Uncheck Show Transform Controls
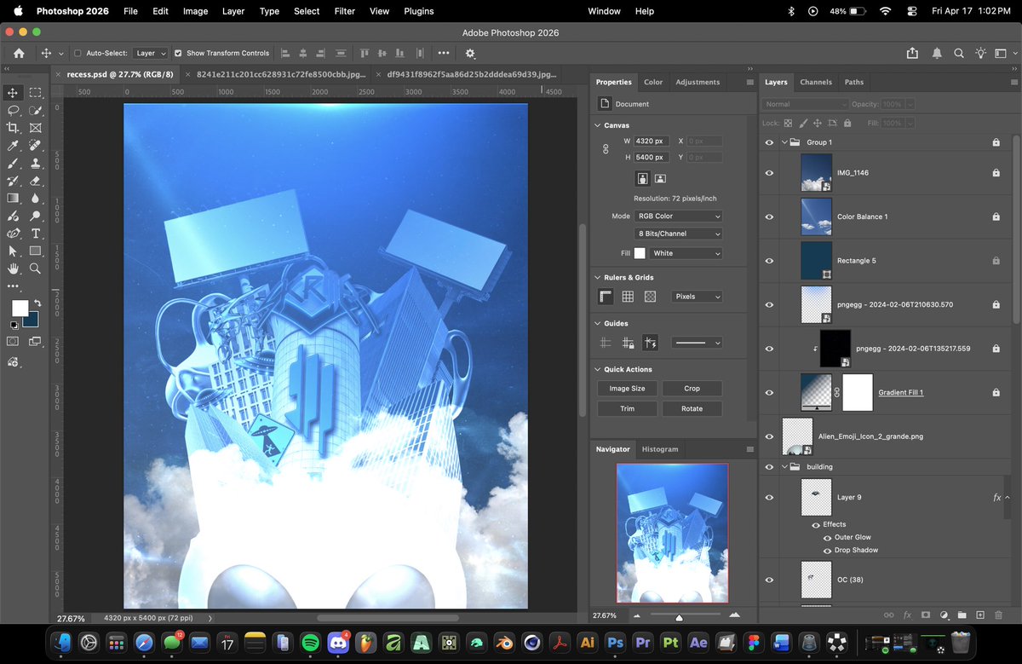The width and height of the screenshot is (1022, 664). [178, 53]
